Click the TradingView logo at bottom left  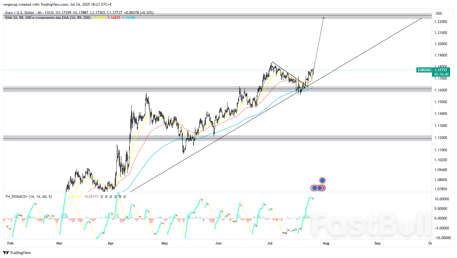click(x=5, y=253)
